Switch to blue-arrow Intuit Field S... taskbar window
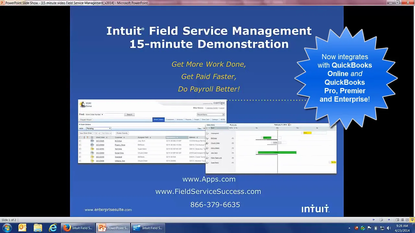Image resolution: width=415 pixels, height=233 pixels. pos(148,228)
